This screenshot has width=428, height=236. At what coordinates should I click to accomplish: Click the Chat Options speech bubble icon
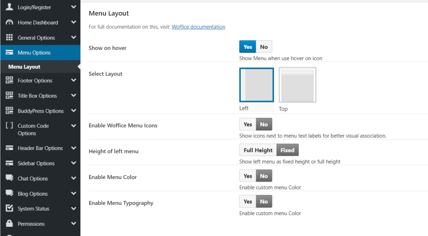[x=9, y=178]
